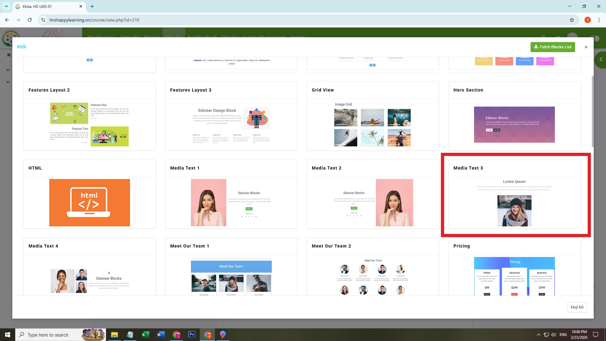Launch Excel from the taskbar
The height and width of the screenshot is (341, 606).
[145, 334]
